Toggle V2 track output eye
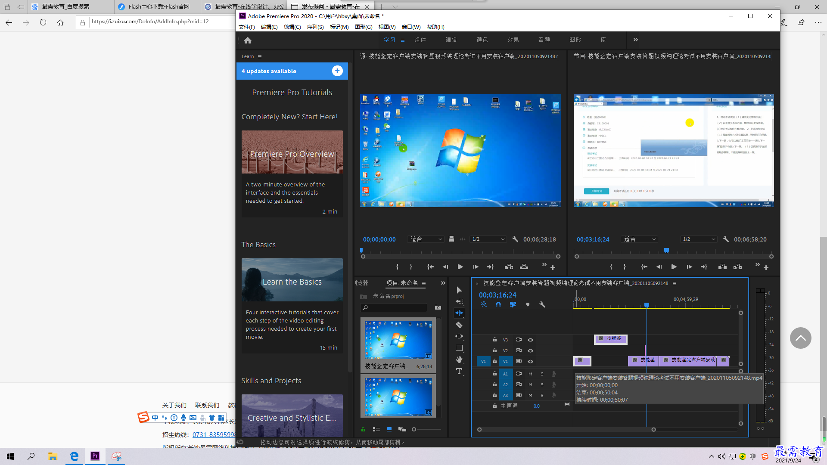The image size is (827, 465). pyautogui.click(x=530, y=350)
